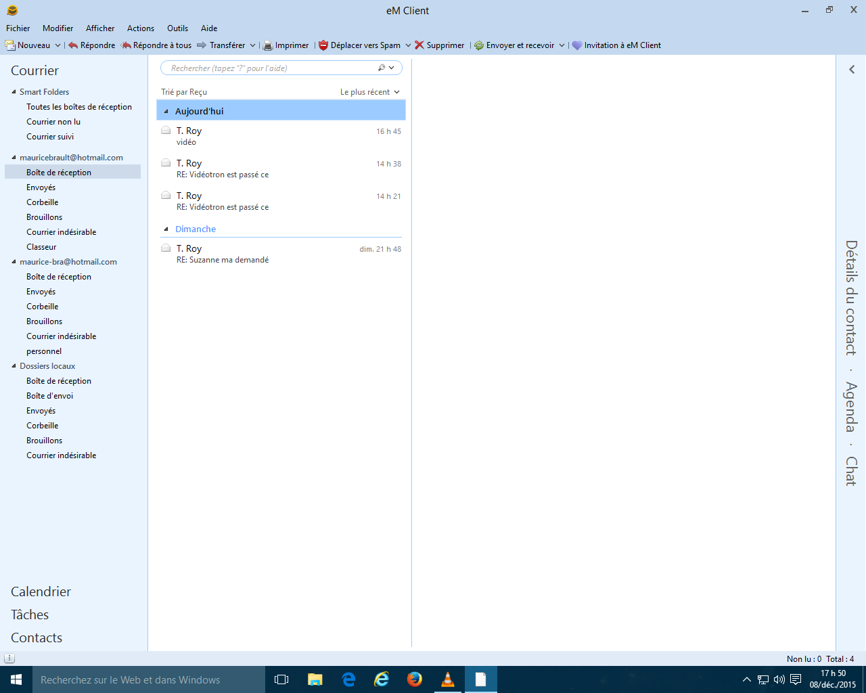866x693 pixels.
Task: Select Courrier suivi smart folder
Action: [50, 137]
